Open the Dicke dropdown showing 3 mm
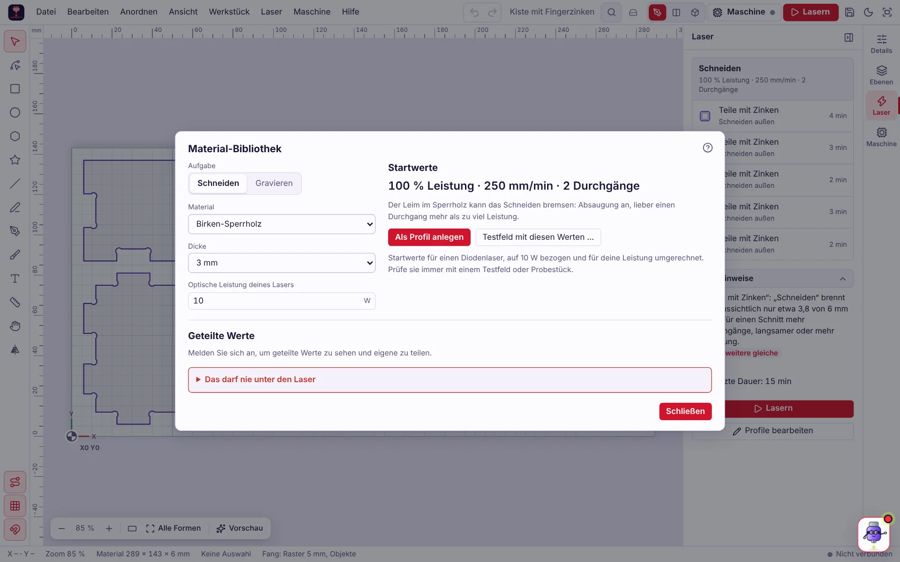 click(282, 263)
